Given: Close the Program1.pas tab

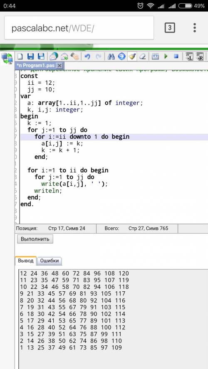Looking at the screenshot, I should (59, 65).
